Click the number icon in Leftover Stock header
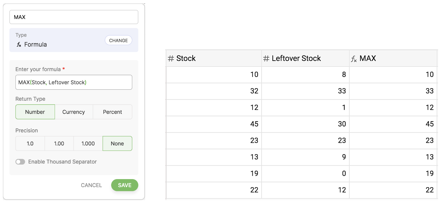The image size is (441, 204). pos(266,58)
